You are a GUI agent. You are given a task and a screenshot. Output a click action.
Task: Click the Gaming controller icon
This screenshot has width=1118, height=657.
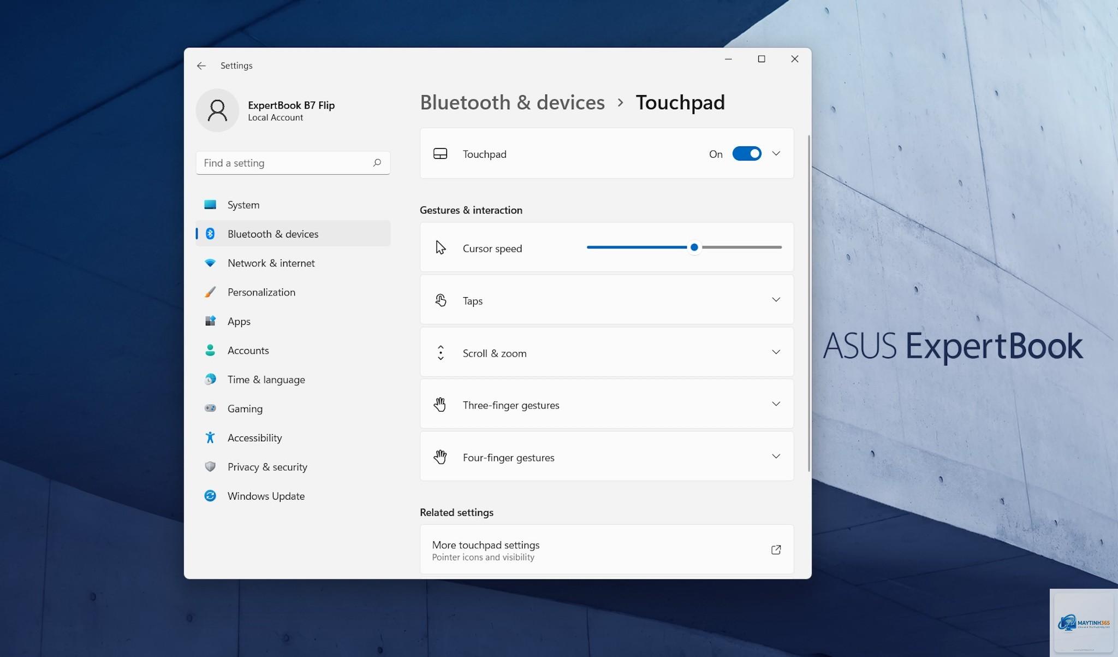[210, 408]
